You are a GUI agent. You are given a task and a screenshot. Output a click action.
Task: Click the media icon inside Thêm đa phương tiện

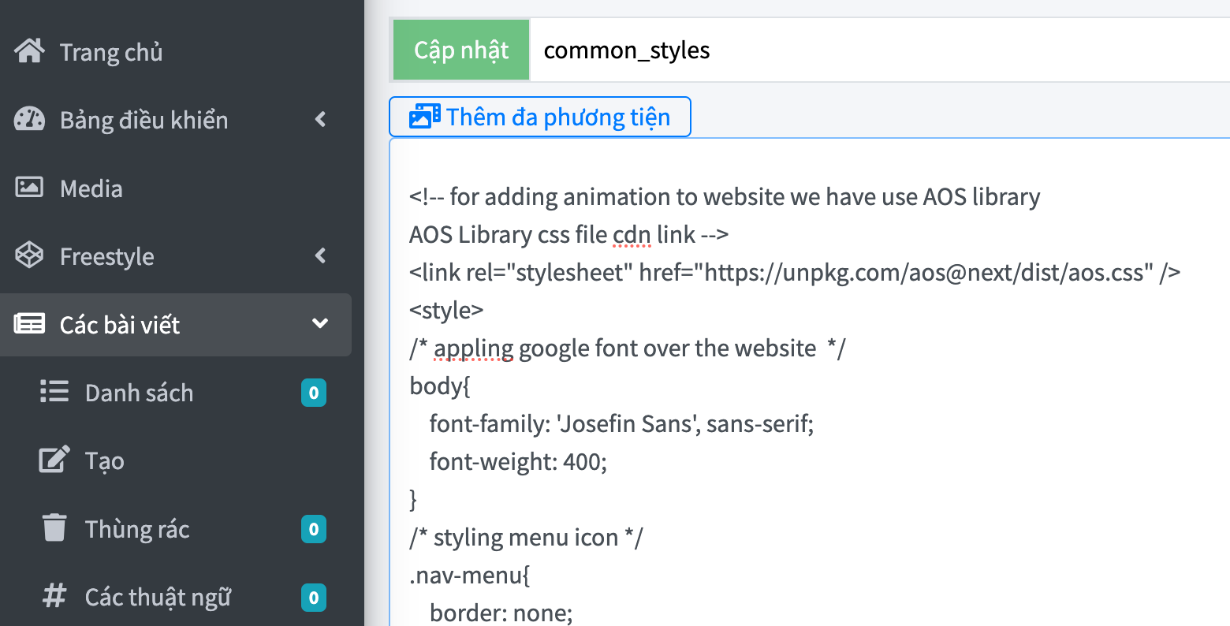425,115
